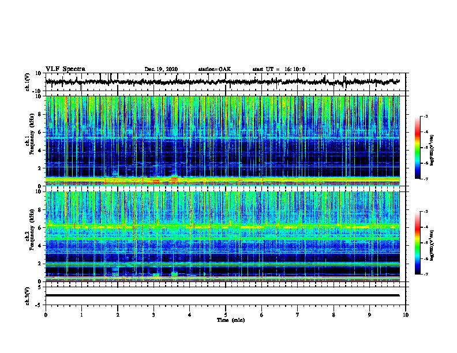Viewport: 457px width, 353px height.
Task: Click the "ch.3(V)" axis label
Action: pos(28,296)
